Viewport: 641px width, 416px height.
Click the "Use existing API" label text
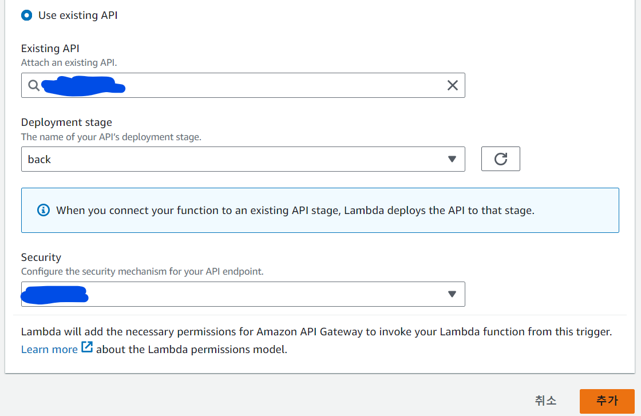78,15
